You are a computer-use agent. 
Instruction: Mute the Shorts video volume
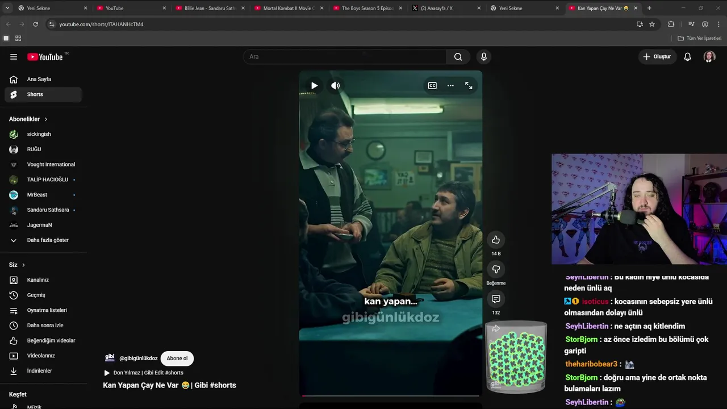tap(336, 86)
